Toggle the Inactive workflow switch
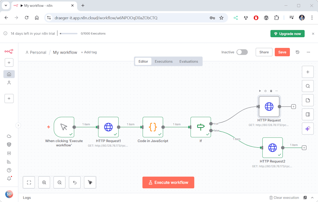This screenshot has width=318, height=202. tap(242, 52)
